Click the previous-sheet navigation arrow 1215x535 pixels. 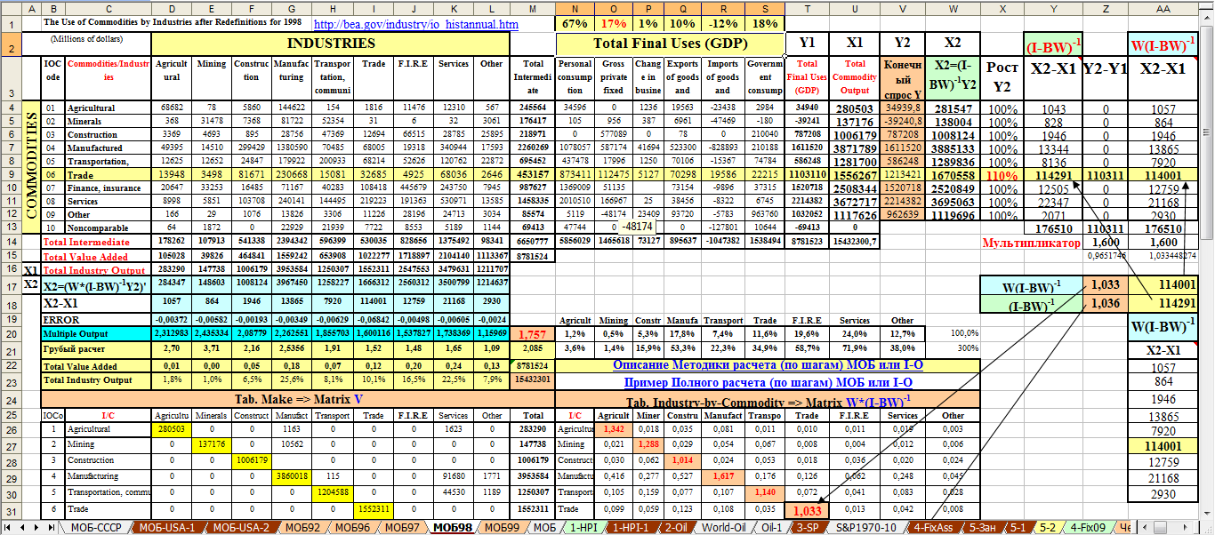[20, 527]
